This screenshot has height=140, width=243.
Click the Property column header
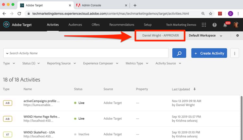[x=142, y=89]
